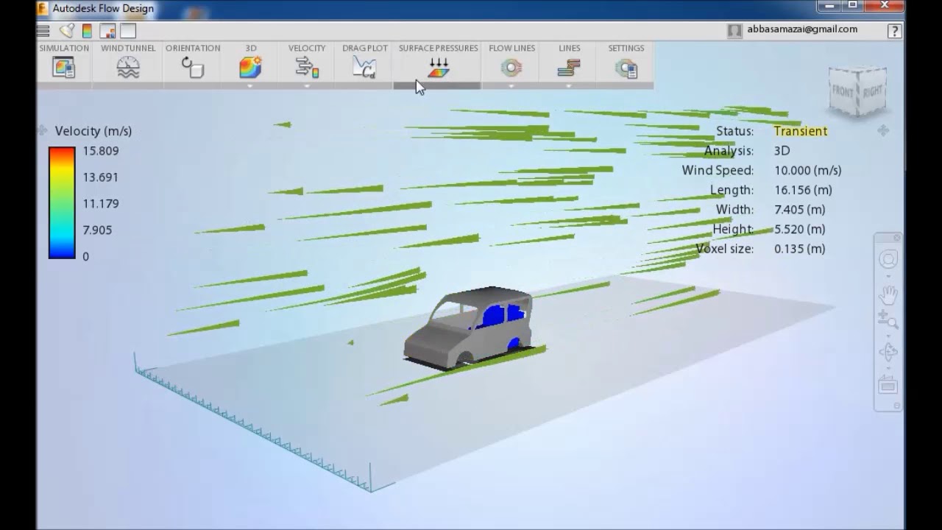Screen dimensions: 942x530
Task: Activate the Orbit tool
Action: point(888,352)
